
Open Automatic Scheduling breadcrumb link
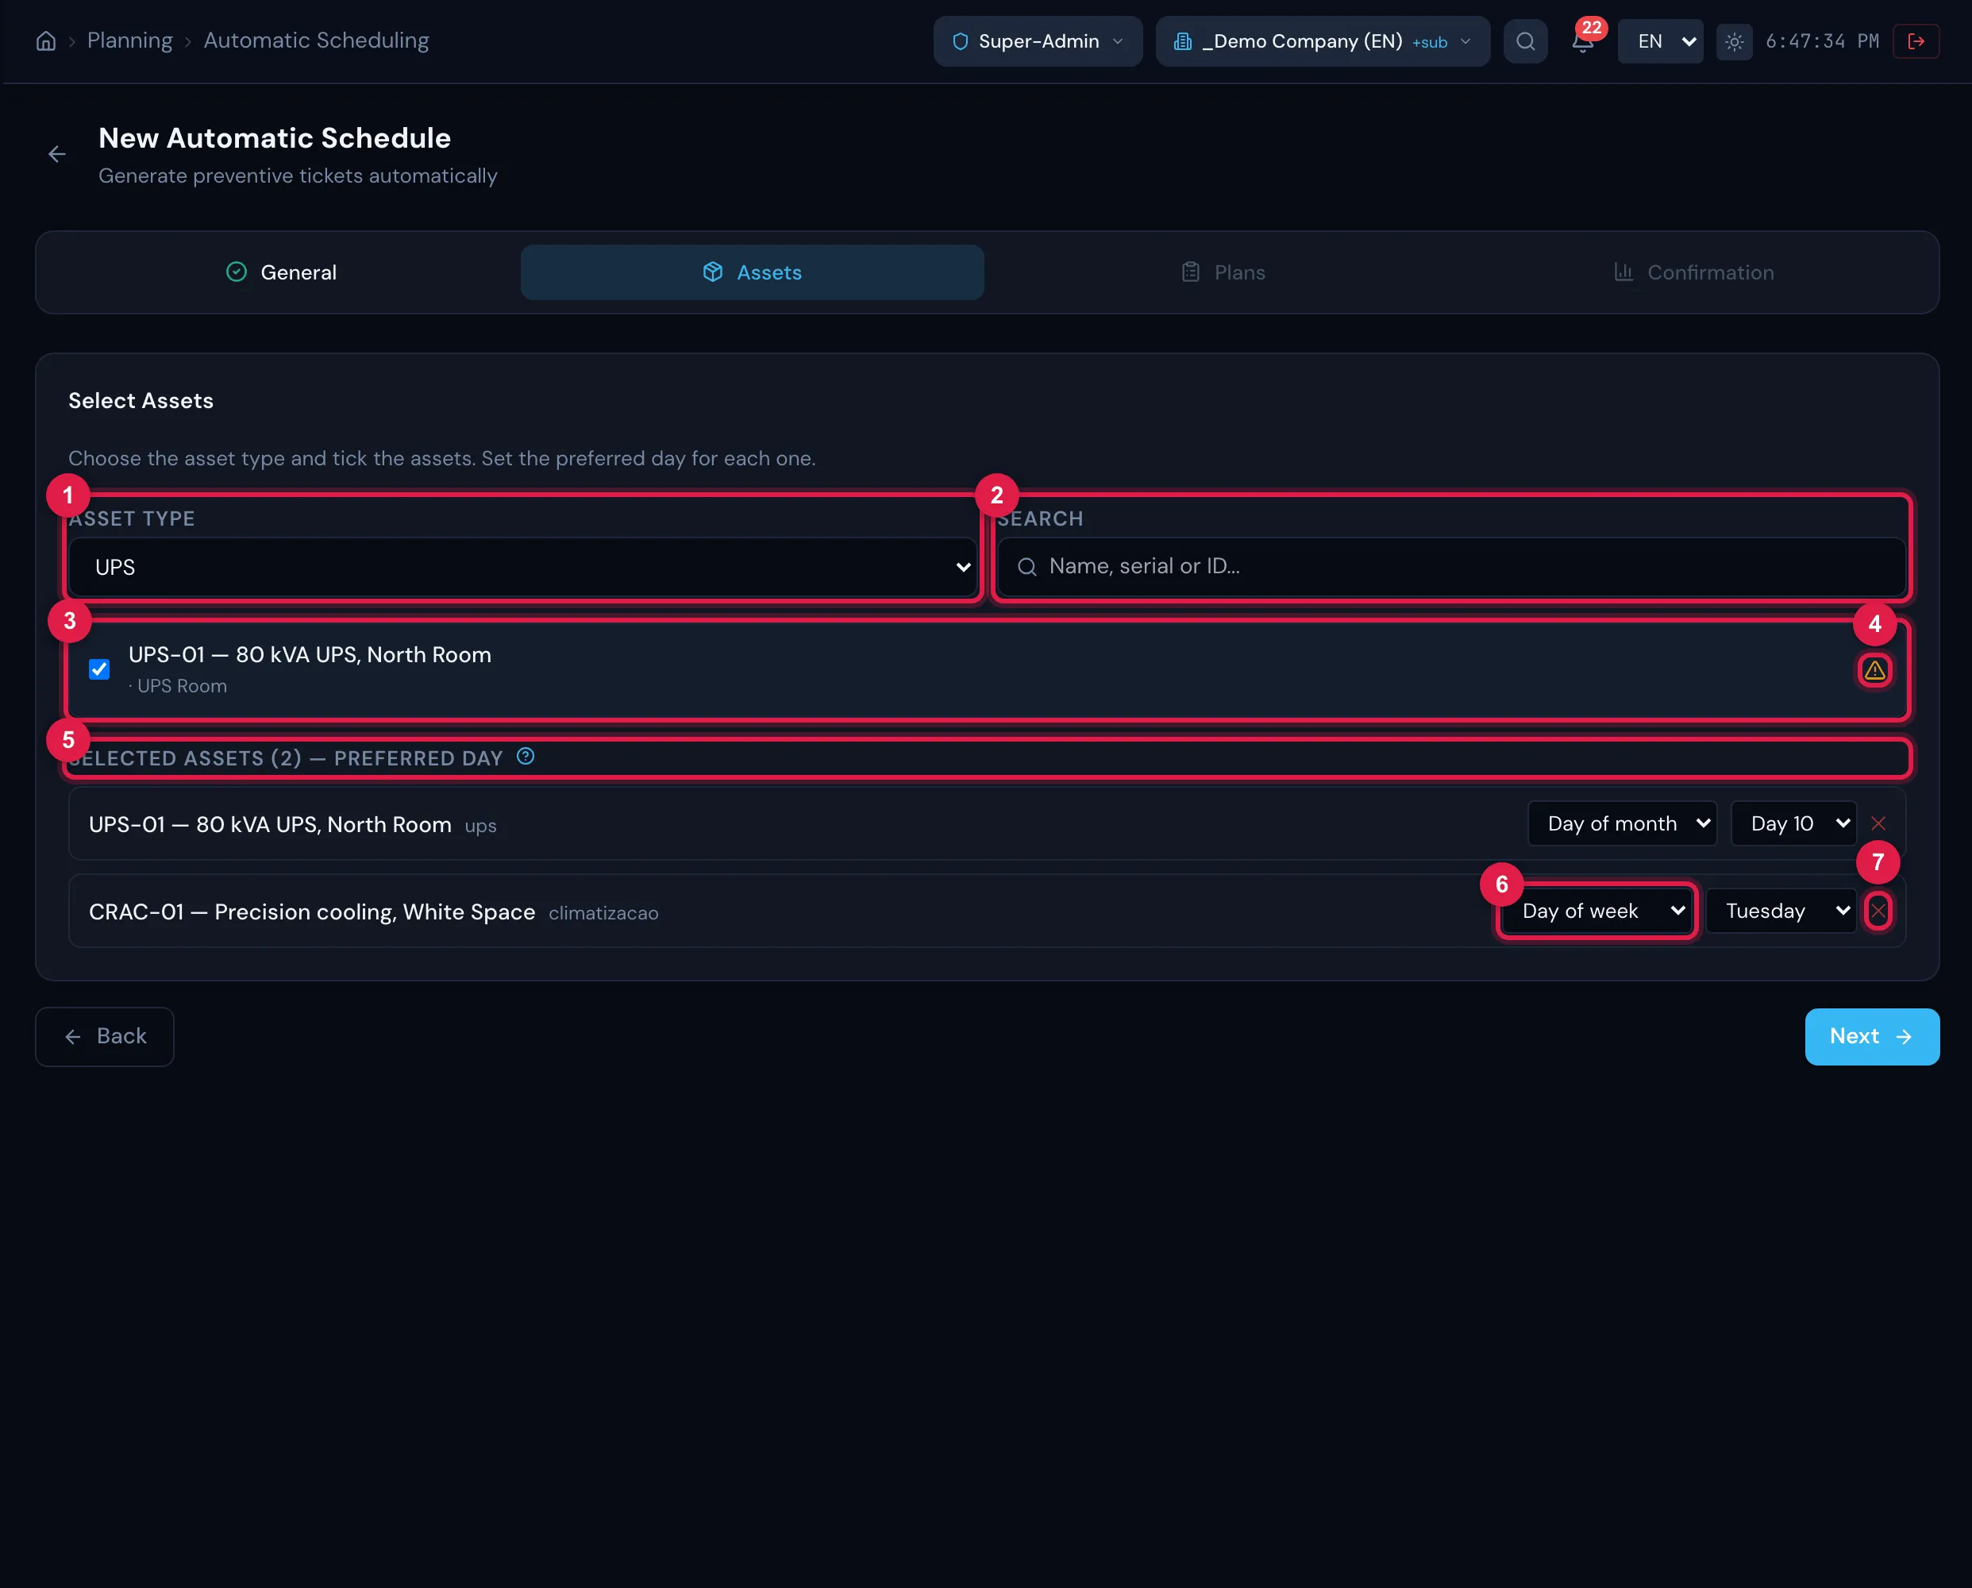[x=317, y=40]
